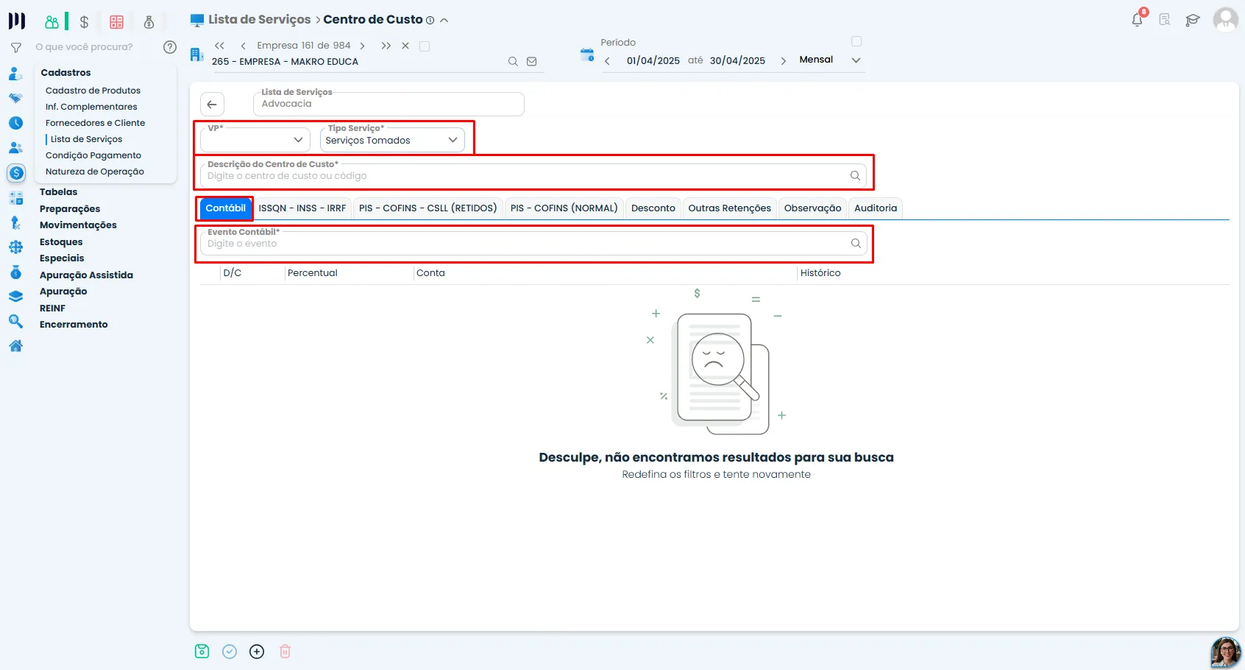Open the notifications bell

click(1138, 20)
